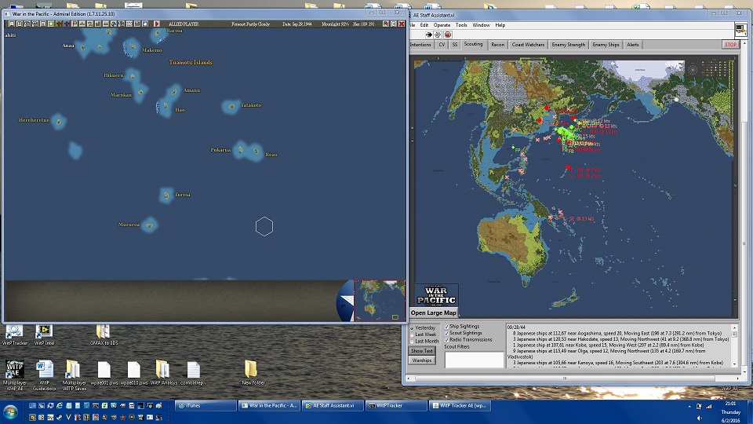This screenshot has height=424, width=753.
Task: Click the red end-turn arrow in game toolbar
Action: tap(157, 24)
